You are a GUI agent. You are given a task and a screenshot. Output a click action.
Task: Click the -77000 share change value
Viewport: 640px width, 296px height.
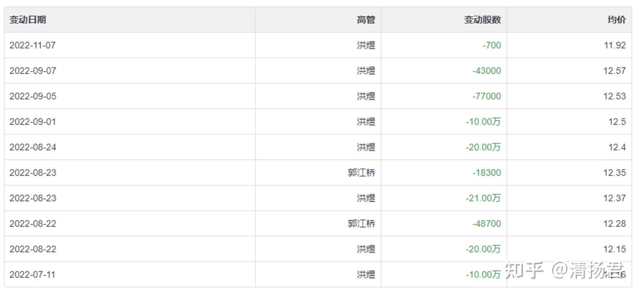point(487,96)
